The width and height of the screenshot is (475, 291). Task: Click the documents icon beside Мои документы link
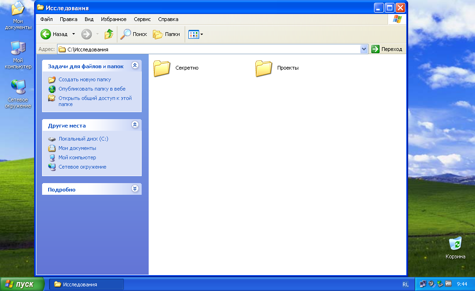(x=52, y=149)
